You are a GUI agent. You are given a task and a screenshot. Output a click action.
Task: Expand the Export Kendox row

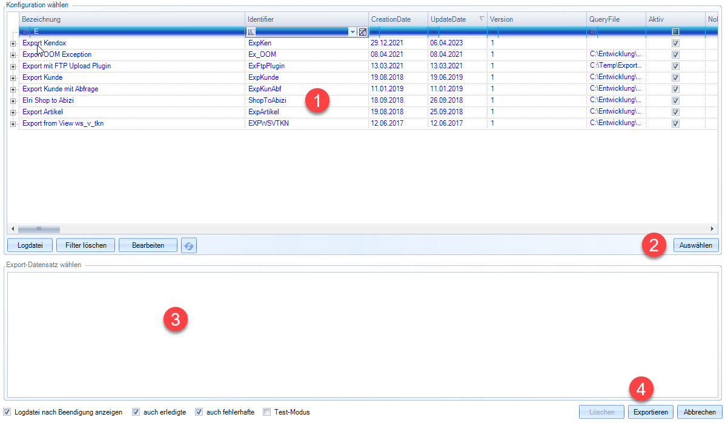(13, 44)
